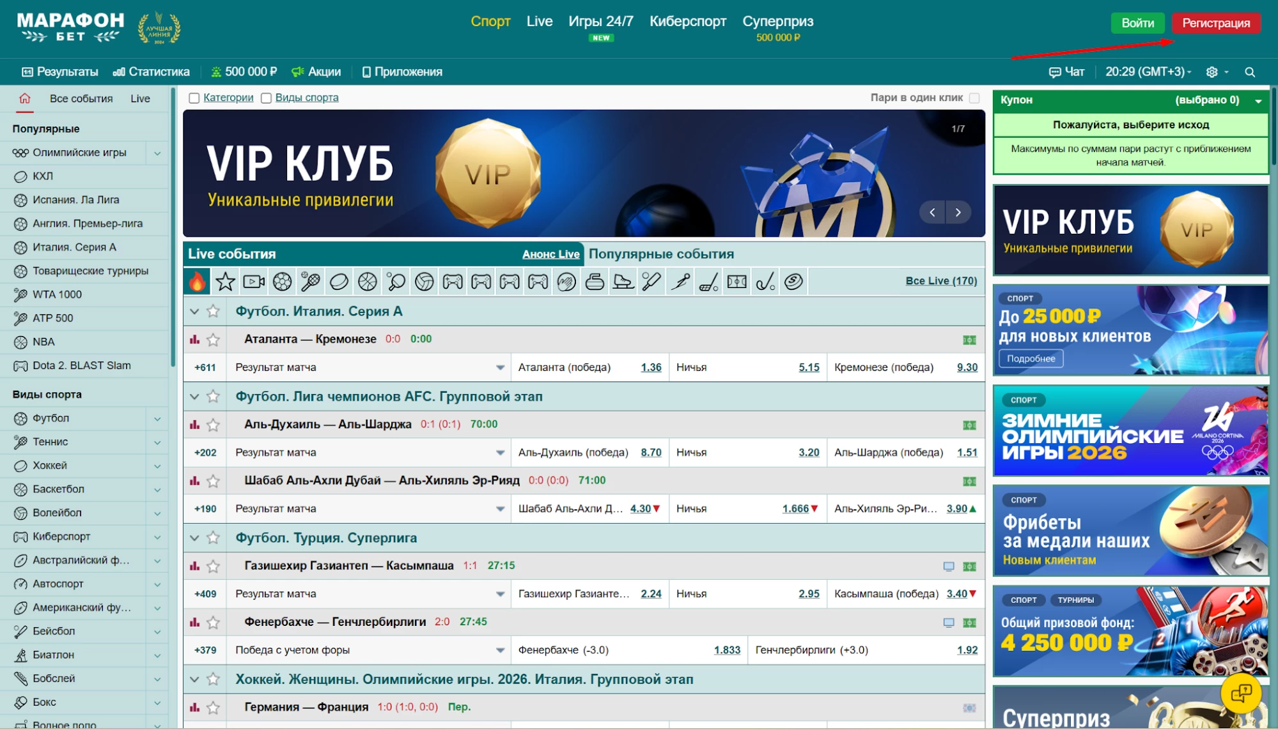This screenshot has height=730, width=1278.
Task: Filter live events by table tennis icon
Action: point(396,281)
